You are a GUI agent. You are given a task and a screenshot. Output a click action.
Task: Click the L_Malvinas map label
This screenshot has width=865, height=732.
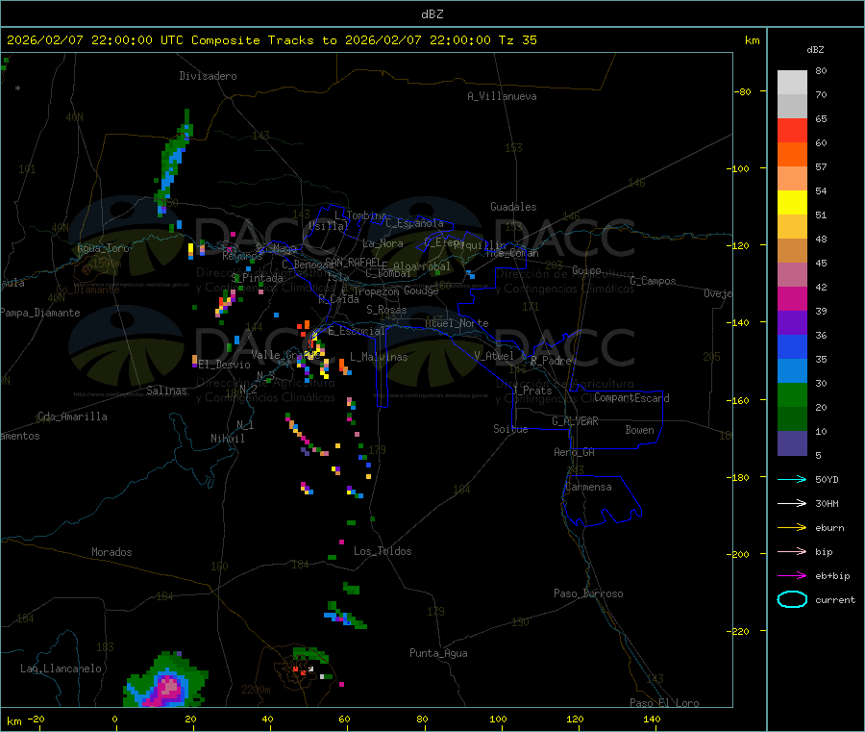[379, 357]
